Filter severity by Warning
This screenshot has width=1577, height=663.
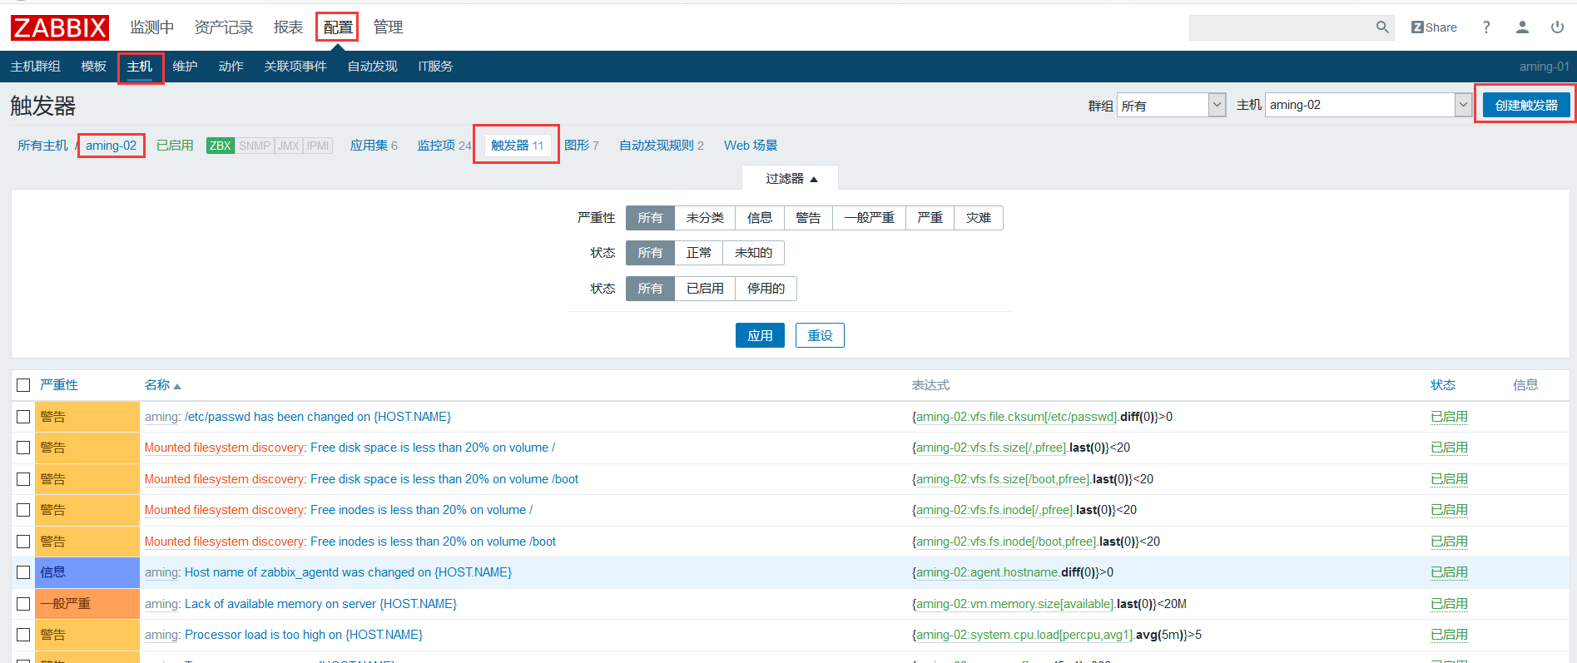808,218
